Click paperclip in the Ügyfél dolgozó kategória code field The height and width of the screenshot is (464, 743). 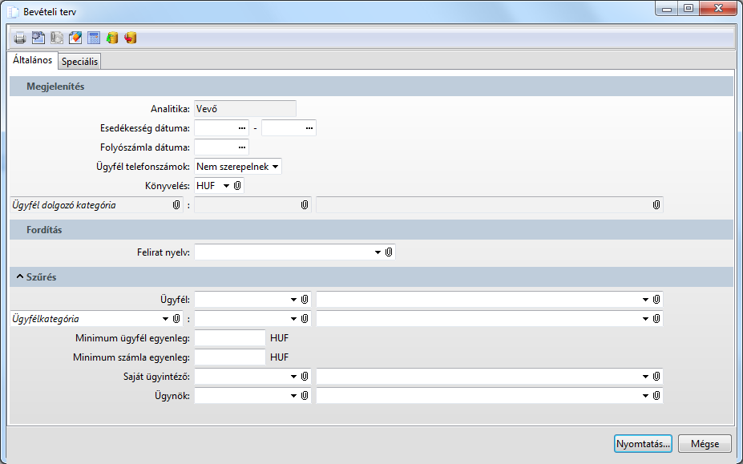(x=305, y=204)
